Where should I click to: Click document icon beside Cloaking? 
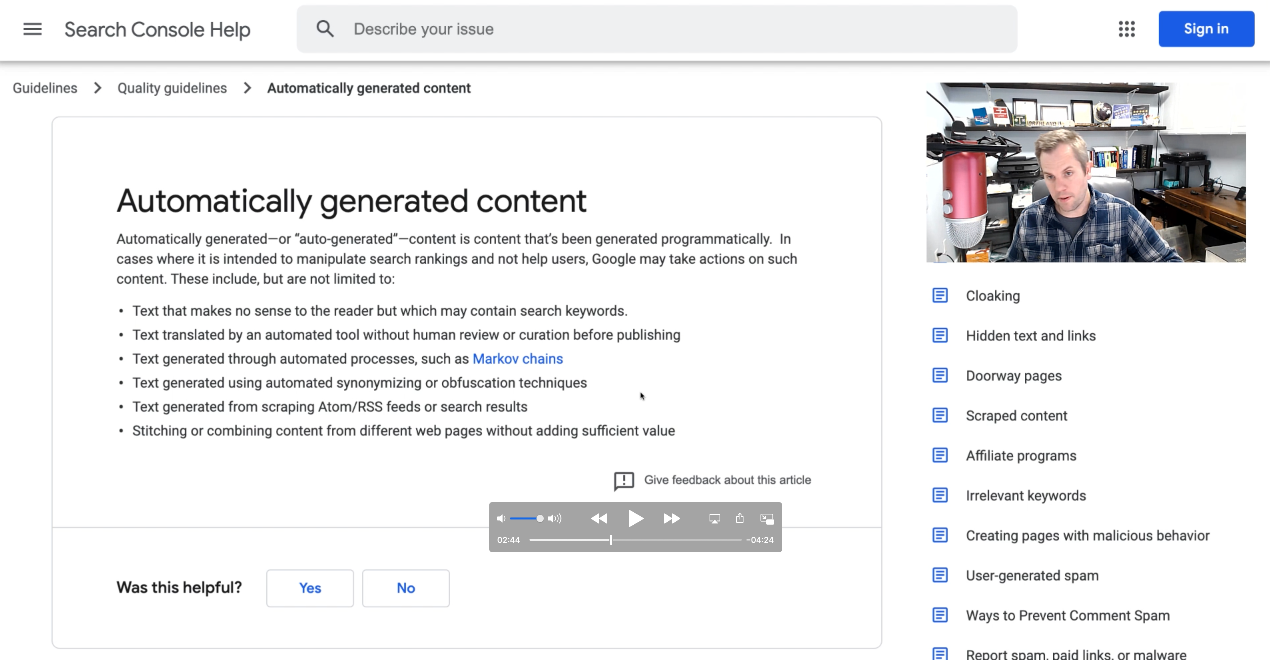coord(940,295)
